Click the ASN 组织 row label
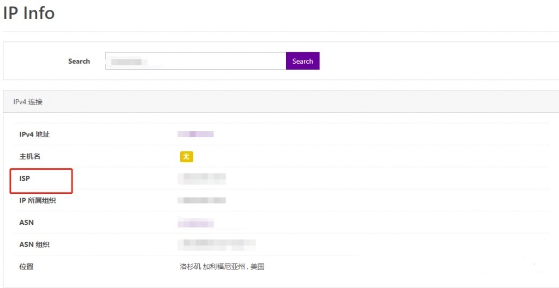The width and height of the screenshot is (559, 288). click(34, 244)
